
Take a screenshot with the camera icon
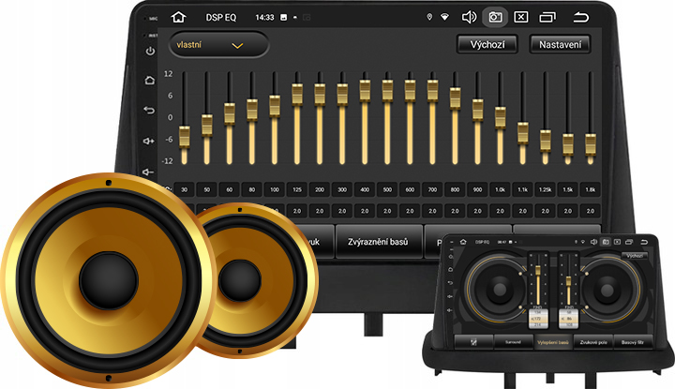pos(495,17)
